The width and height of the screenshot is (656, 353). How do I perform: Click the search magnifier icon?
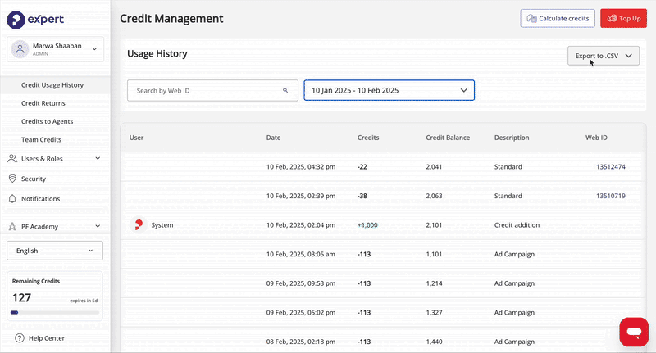(x=285, y=90)
